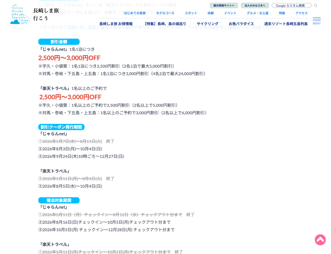Viewport: 331px width, 254px height.
Task: Open the 観光情報サイトへ link
Action: click(224, 5)
